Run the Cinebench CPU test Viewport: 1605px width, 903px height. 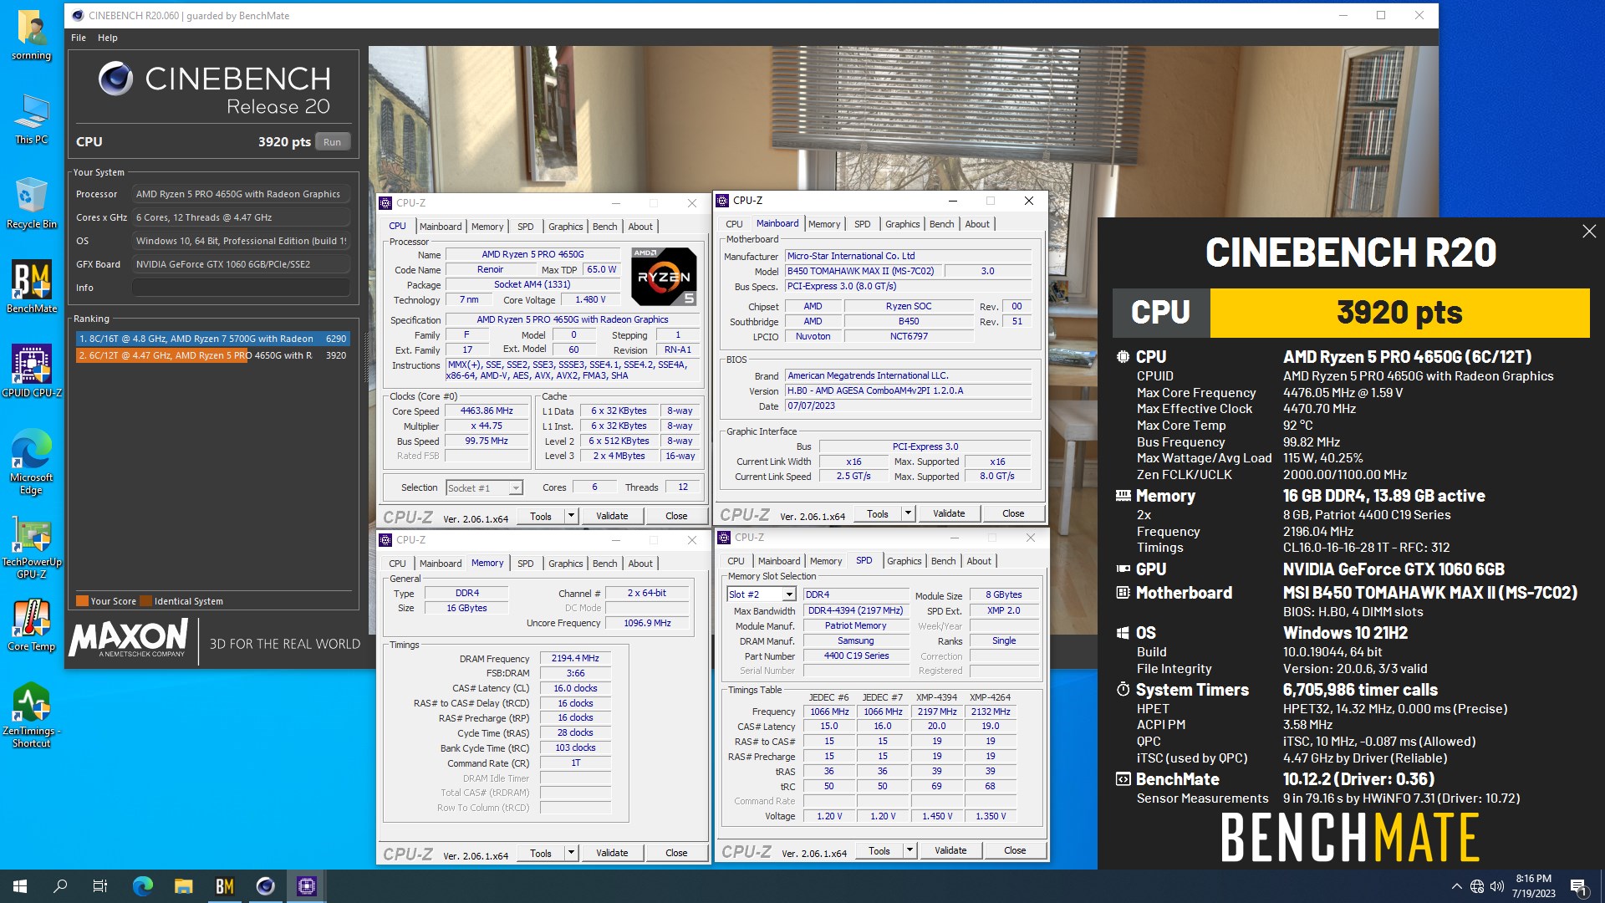click(333, 142)
